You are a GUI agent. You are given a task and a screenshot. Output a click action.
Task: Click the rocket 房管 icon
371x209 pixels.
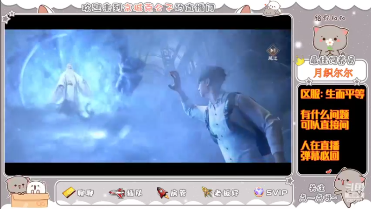tap(163, 193)
